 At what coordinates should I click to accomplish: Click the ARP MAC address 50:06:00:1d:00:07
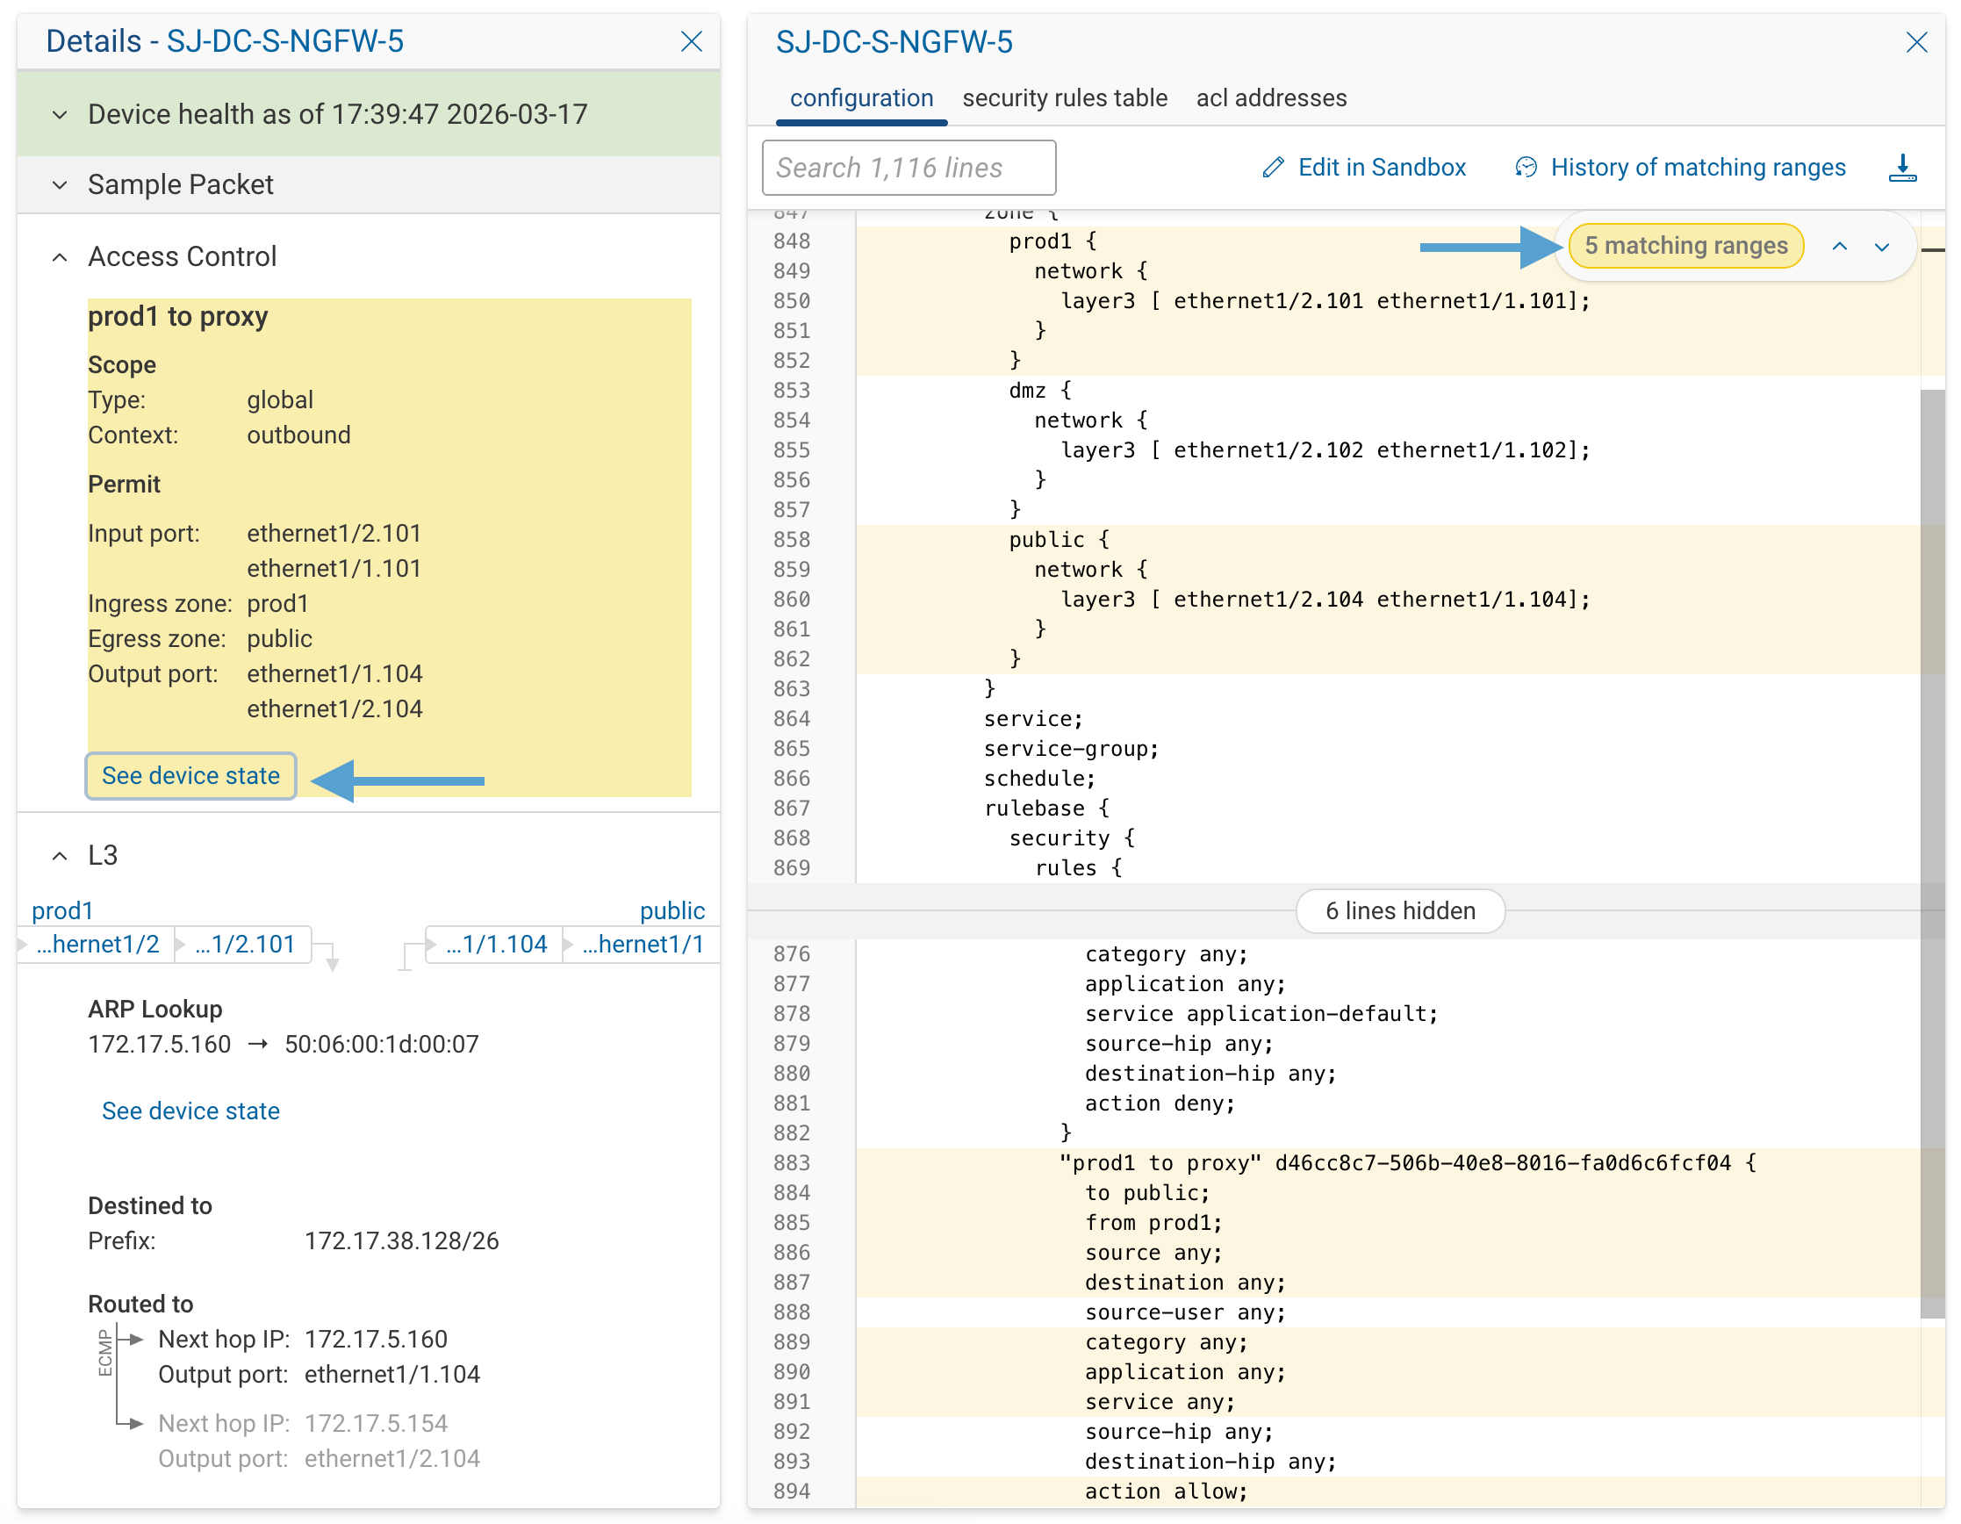(382, 1044)
